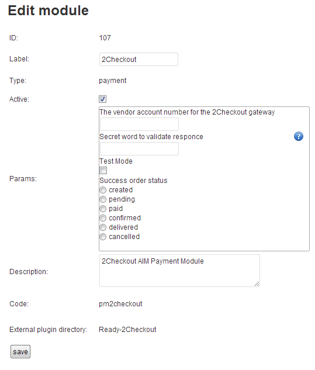
Task: Click the textarea resize grip corner
Action: [257, 284]
